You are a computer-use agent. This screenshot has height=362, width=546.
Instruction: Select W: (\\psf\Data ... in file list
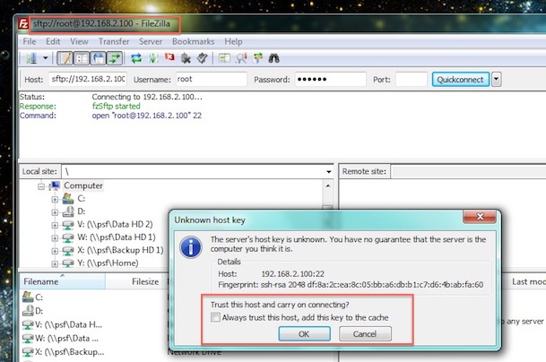click(66, 339)
